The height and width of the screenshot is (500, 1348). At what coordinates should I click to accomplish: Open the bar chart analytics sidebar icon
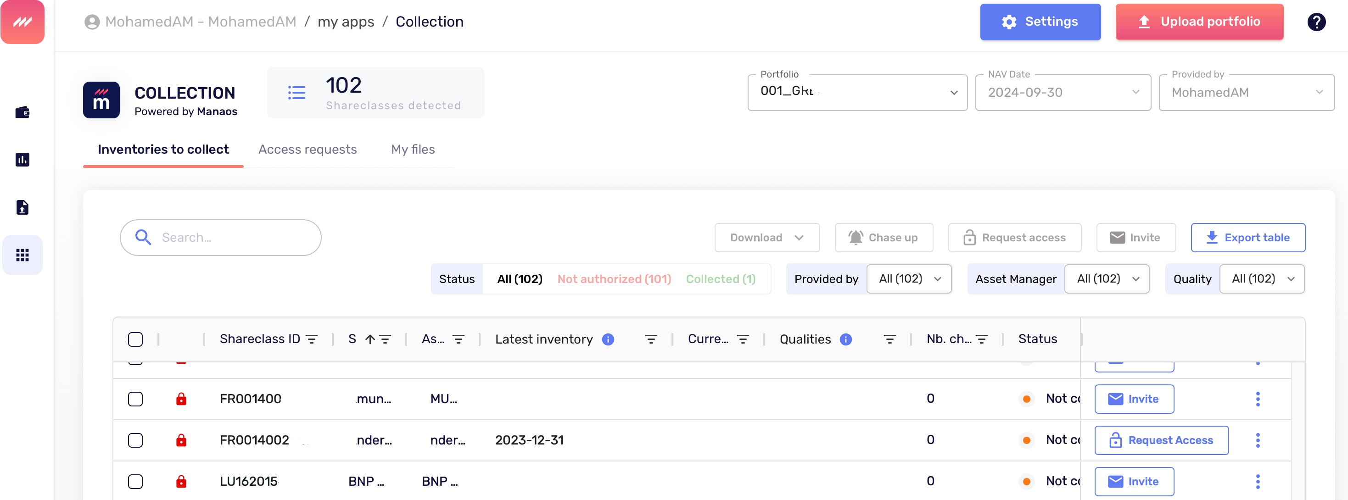click(22, 160)
